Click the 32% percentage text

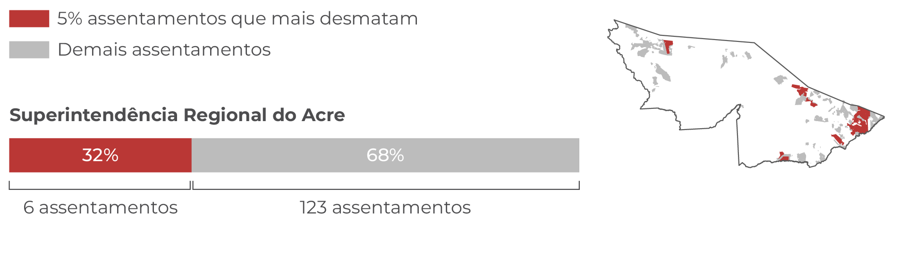click(100, 155)
